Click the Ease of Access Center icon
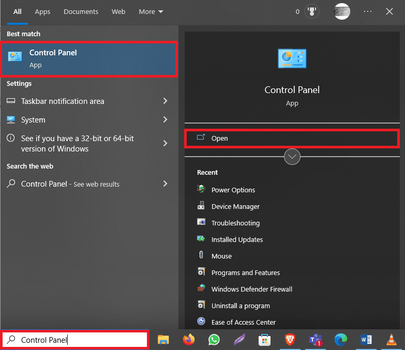405x350 pixels. pyautogui.click(x=201, y=322)
